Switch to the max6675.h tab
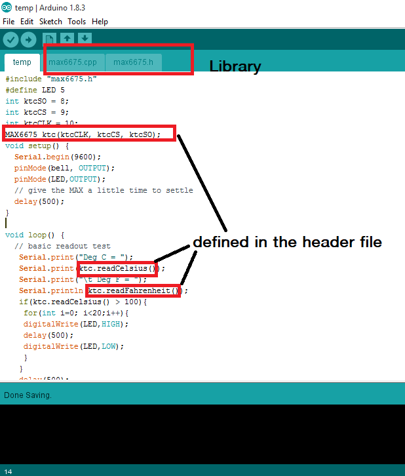The image size is (405, 476). pyautogui.click(x=134, y=62)
